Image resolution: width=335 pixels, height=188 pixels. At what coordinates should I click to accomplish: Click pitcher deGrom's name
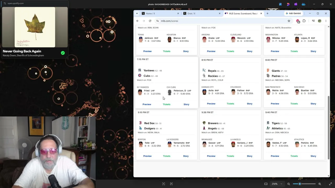pos(149,38)
